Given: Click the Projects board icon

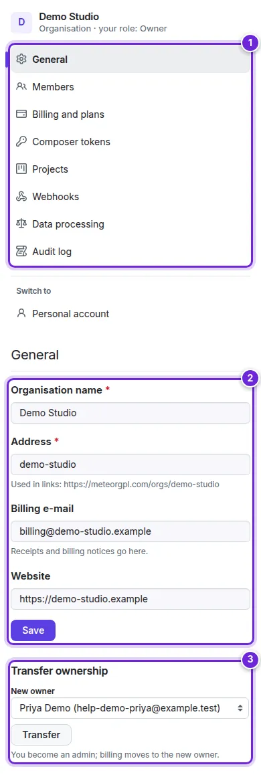Looking at the screenshot, I should 21,169.
